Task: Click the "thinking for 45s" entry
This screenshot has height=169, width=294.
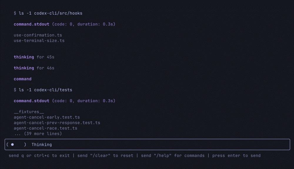Action: point(34,57)
